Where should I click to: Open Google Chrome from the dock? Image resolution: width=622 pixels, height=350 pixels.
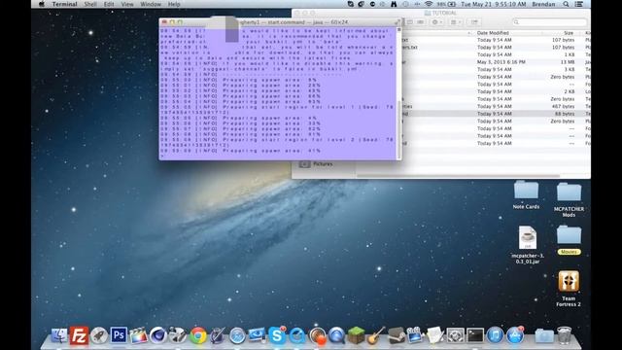[x=198, y=335]
